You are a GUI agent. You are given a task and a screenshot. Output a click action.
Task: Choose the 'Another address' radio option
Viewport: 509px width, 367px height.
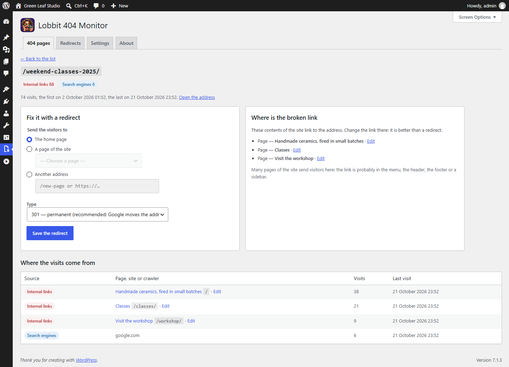tap(29, 174)
